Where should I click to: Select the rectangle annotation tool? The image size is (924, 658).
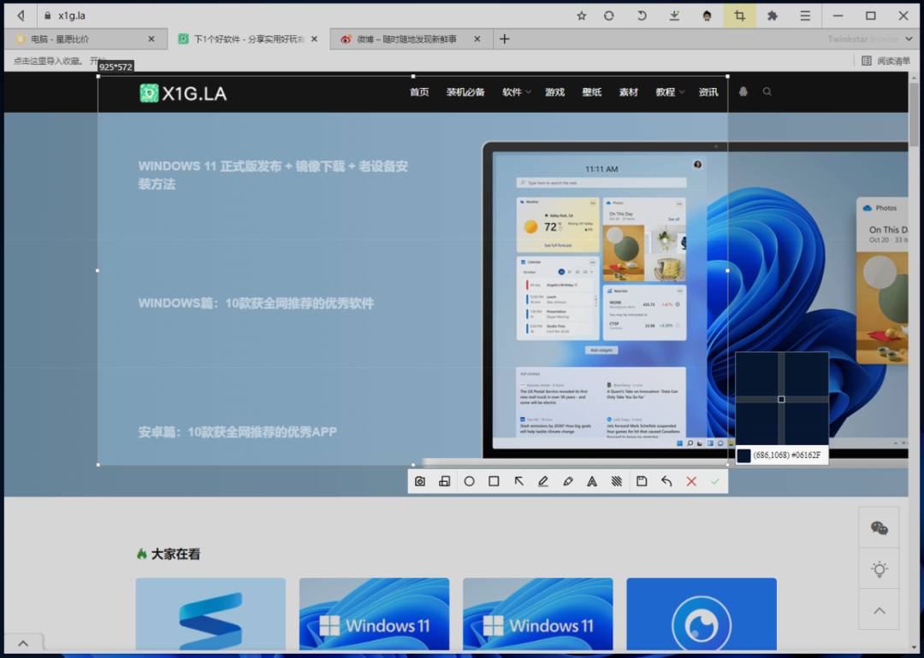pyautogui.click(x=494, y=481)
